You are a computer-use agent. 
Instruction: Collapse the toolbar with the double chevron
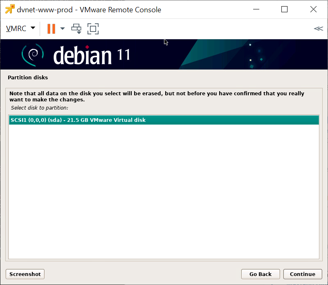point(318,29)
